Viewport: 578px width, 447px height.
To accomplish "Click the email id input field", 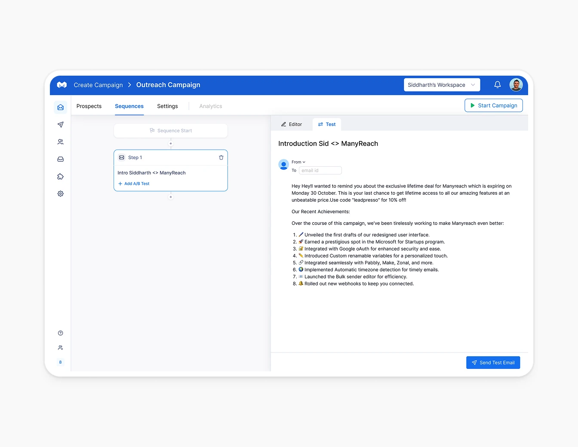I will tap(320, 170).
